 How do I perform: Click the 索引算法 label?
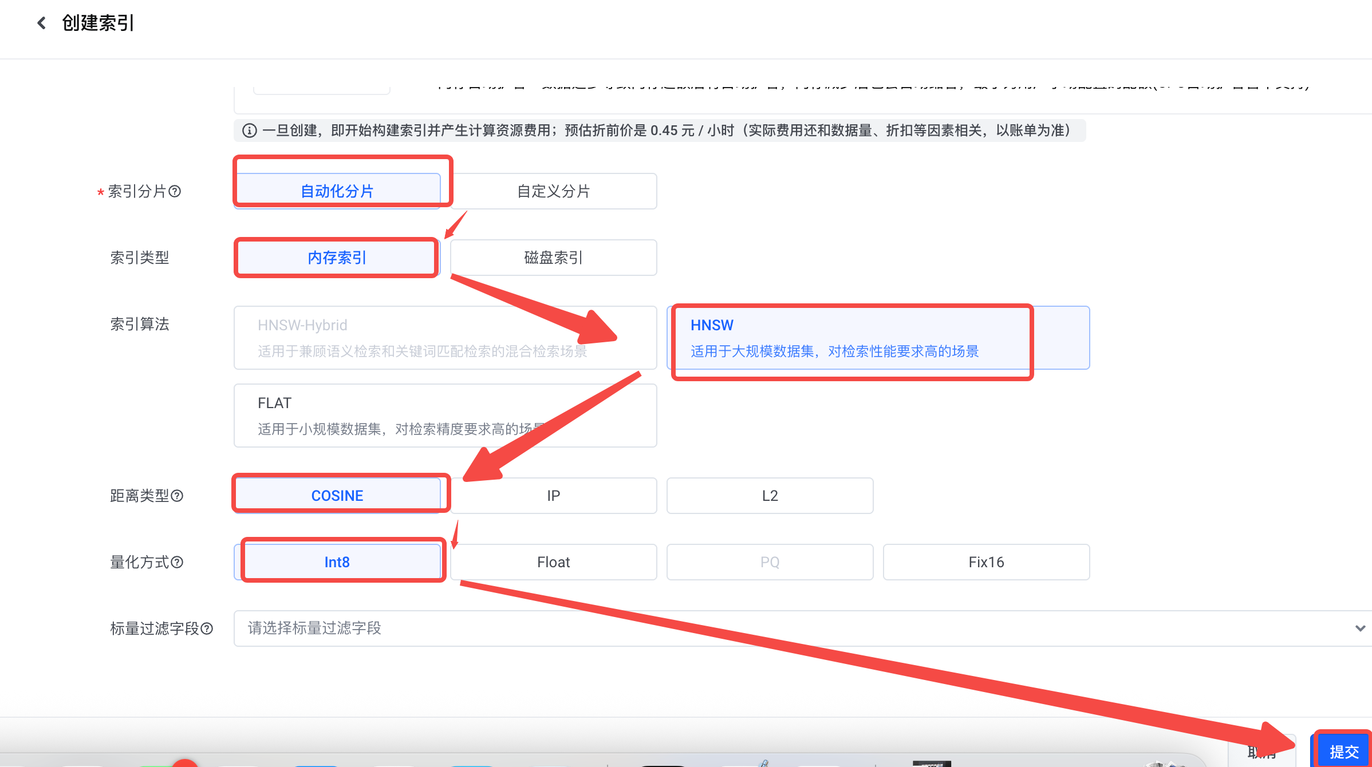[x=140, y=324]
